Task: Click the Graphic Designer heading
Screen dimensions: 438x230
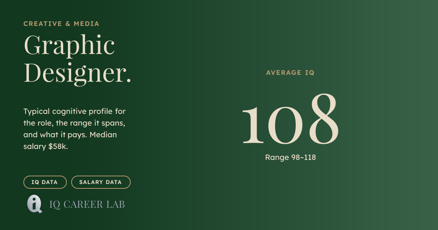Action: 77,59
